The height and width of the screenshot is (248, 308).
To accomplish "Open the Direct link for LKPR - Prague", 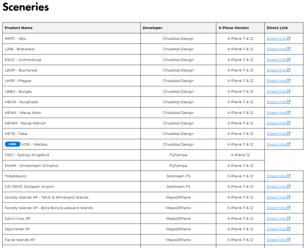I will point(278,81).
